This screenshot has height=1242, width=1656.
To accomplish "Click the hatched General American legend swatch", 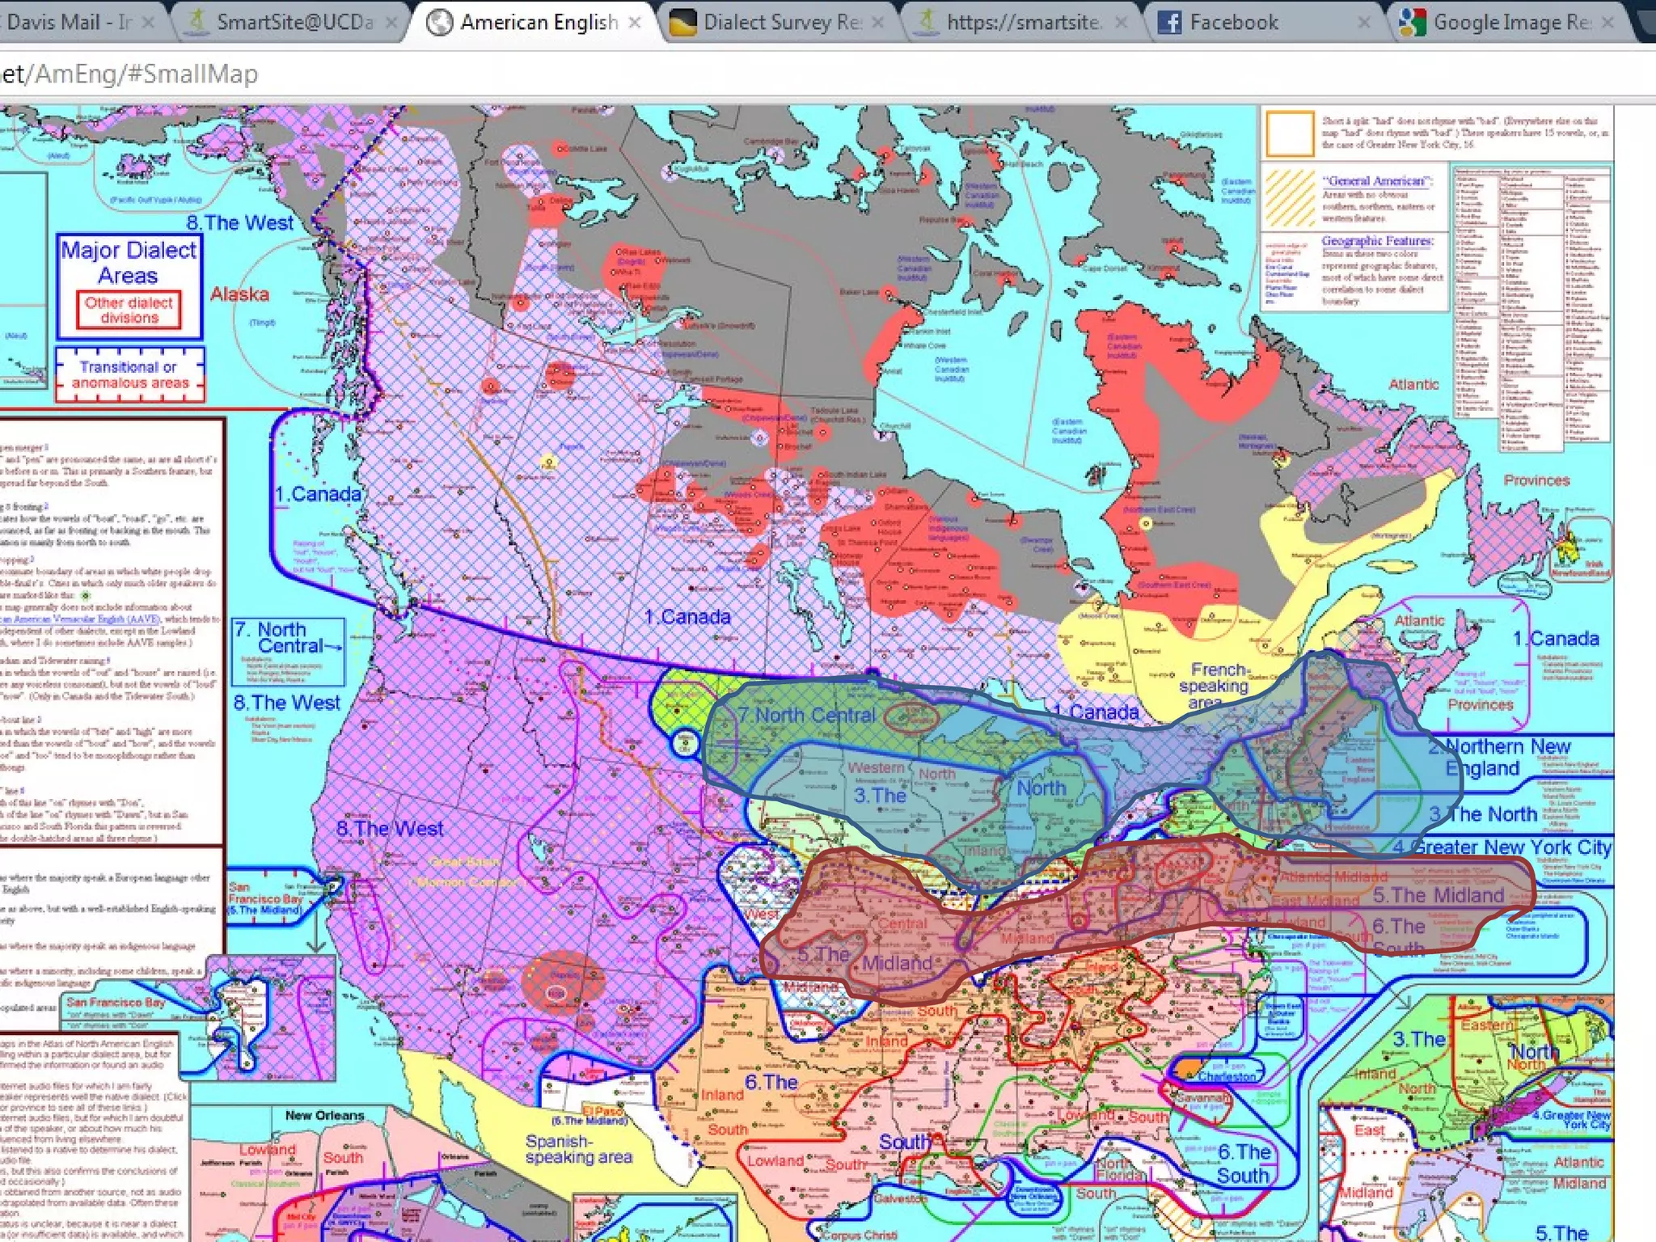I will click(x=1290, y=198).
